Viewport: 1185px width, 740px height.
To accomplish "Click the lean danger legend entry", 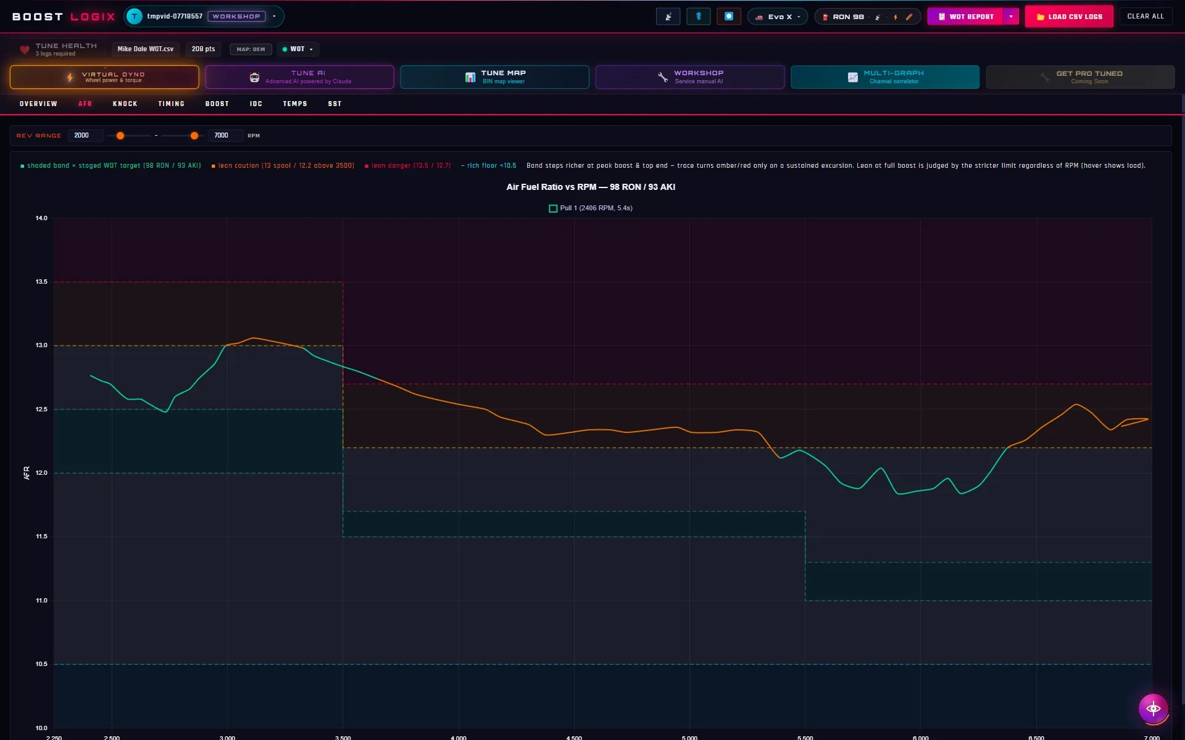I will (407, 166).
